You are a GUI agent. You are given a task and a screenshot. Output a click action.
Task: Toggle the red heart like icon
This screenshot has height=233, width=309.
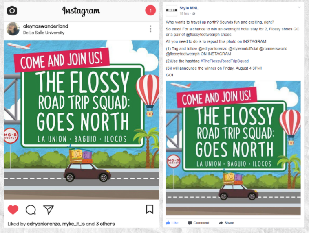point(13,209)
